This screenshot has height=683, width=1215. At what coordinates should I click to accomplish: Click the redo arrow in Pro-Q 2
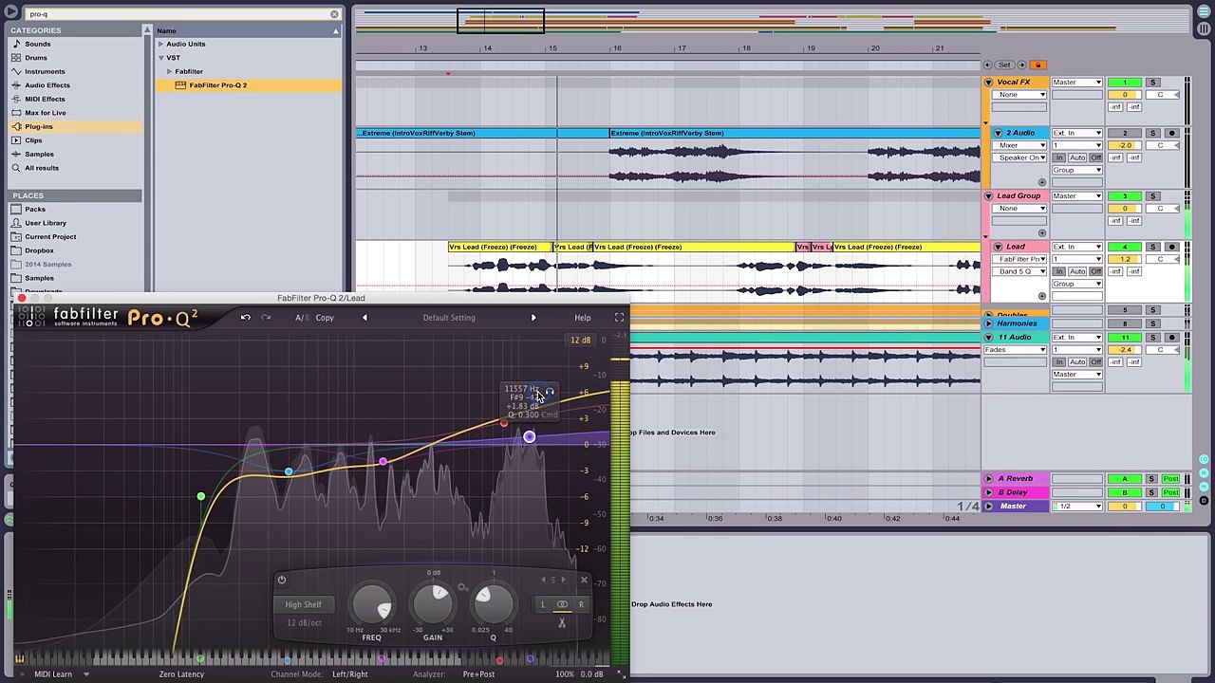click(266, 318)
